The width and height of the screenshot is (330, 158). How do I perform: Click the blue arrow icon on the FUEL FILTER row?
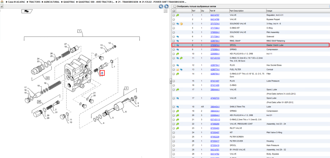pyautogui.click(x=181, y=69)
